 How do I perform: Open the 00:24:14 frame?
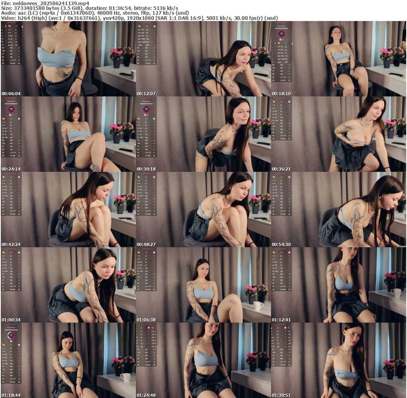68,134
